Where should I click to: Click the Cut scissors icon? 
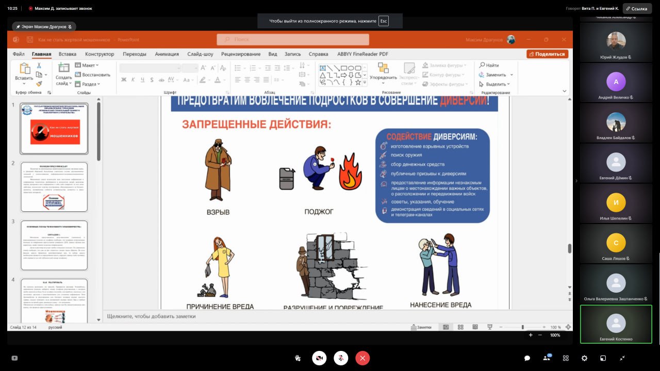pos(39,65)
